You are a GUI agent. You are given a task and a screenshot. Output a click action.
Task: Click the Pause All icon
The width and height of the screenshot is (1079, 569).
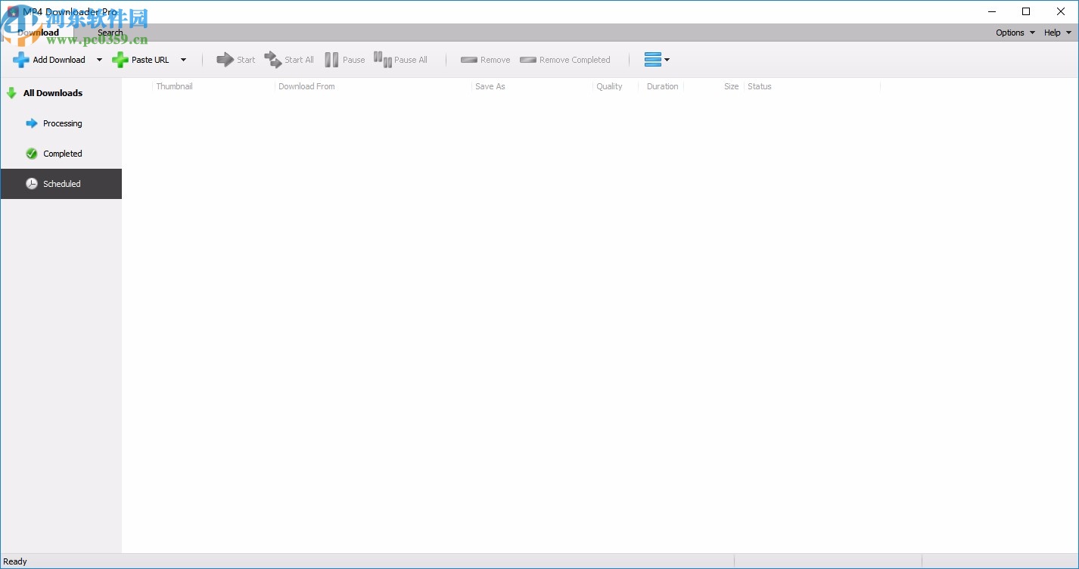tap(382, 59)
